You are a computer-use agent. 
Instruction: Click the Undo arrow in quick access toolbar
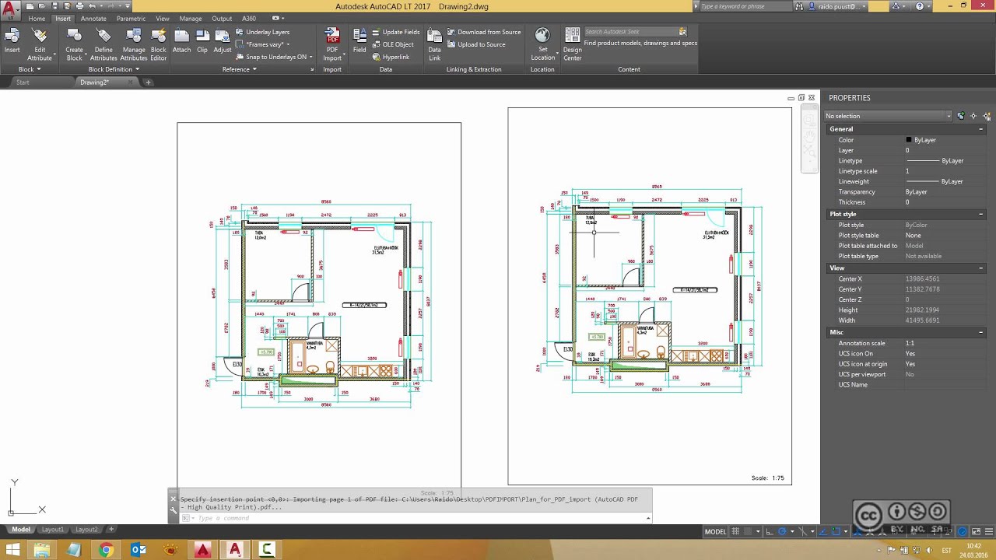pos(93,6)
